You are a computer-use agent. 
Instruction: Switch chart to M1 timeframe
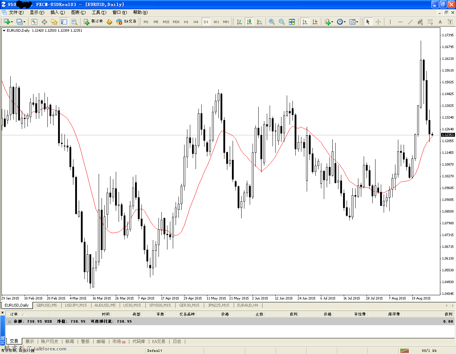(146, 22)
